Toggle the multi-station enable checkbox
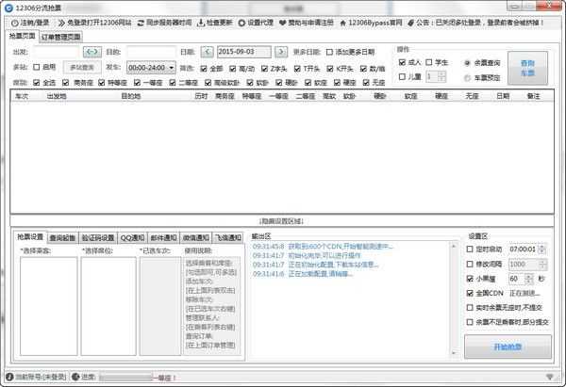566x387 pixels. (x=37, y=68)
